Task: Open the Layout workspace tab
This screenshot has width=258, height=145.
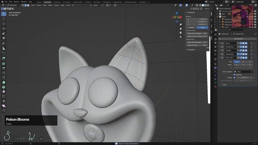Action: 39,2
